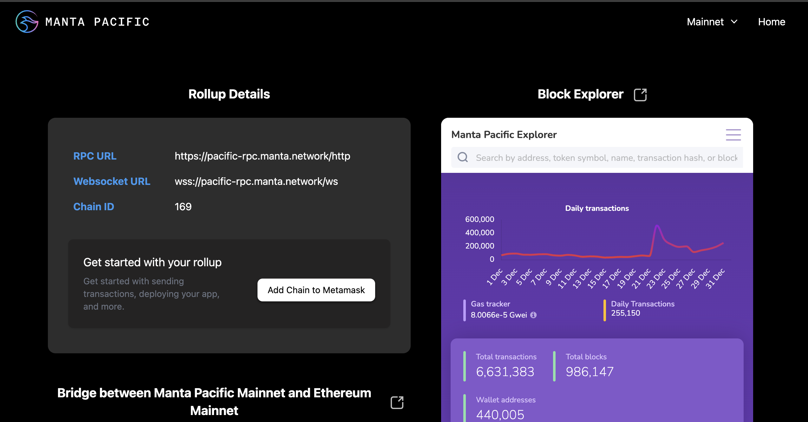Viewport: 808px width, 422px height.
Task: Click the Daily Transactions value 255,150
Action: [x=625, y=313]
